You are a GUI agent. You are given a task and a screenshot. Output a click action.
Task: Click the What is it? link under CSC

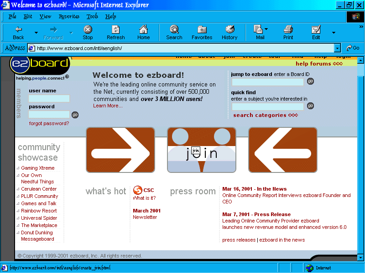144,198
